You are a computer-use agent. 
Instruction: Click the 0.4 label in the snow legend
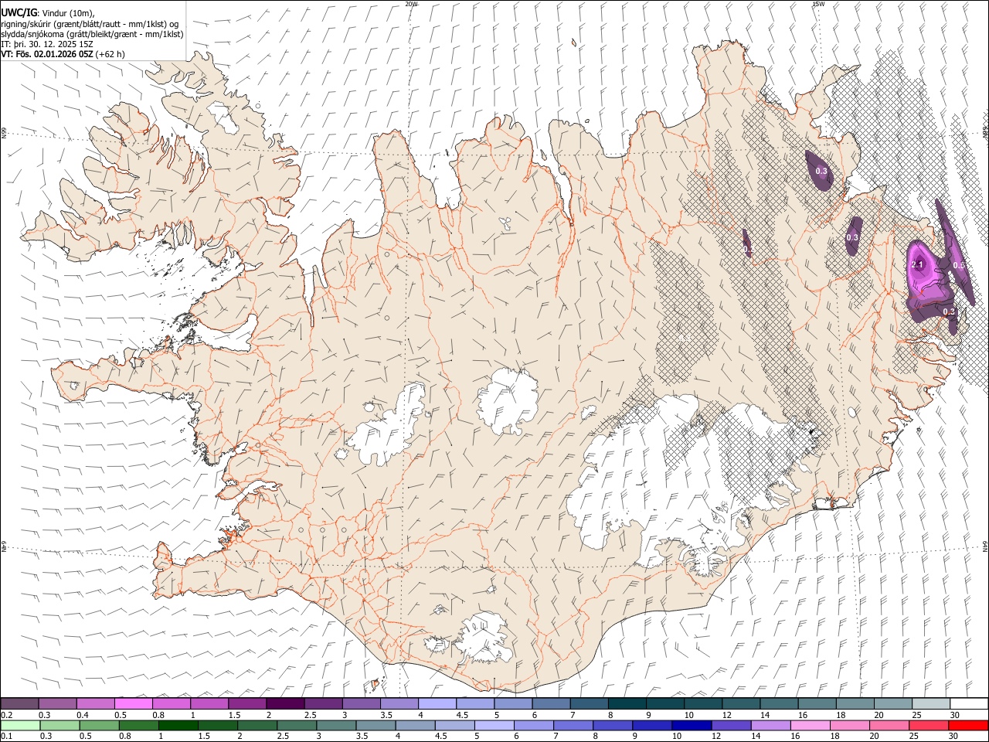(x=83, y=715)
